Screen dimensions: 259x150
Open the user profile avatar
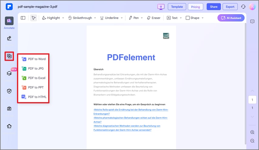click(252, 7)
